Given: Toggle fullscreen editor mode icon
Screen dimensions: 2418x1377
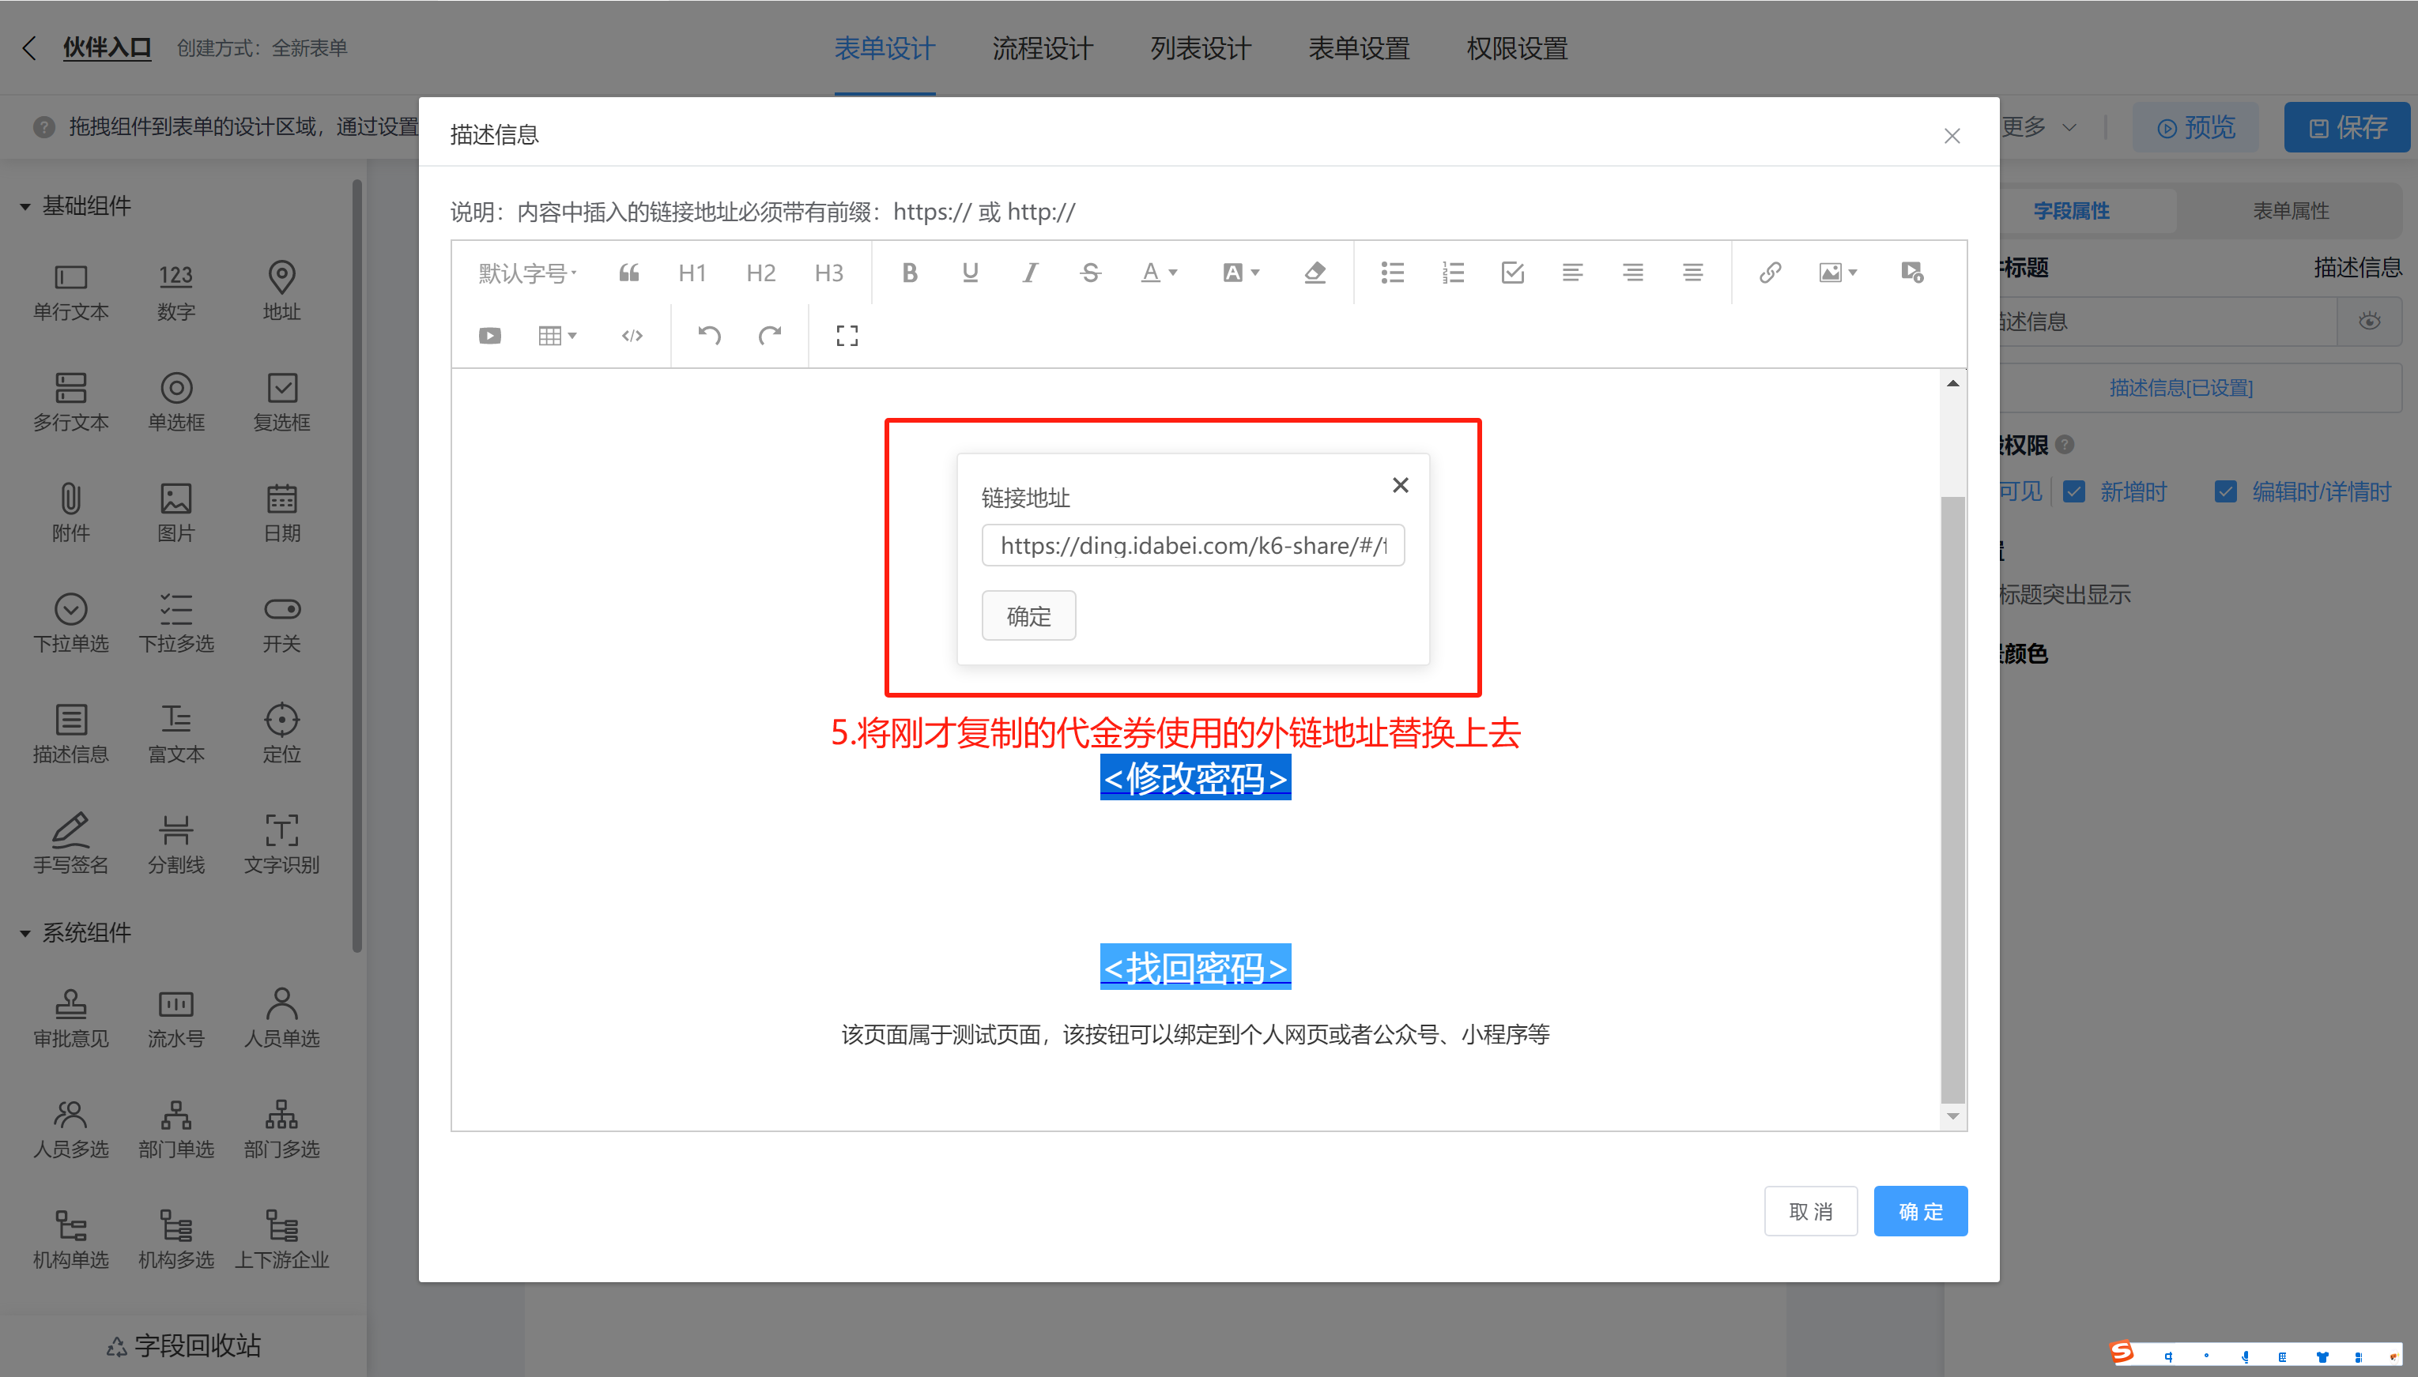Looking at the screenshot, I should (847, 336).
